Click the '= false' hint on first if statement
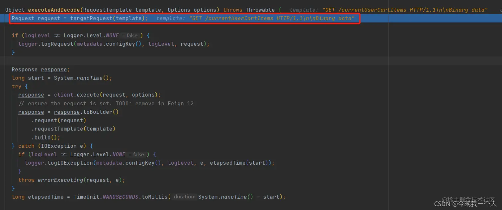Screen dimensions: 502x210 coord(130,35)
